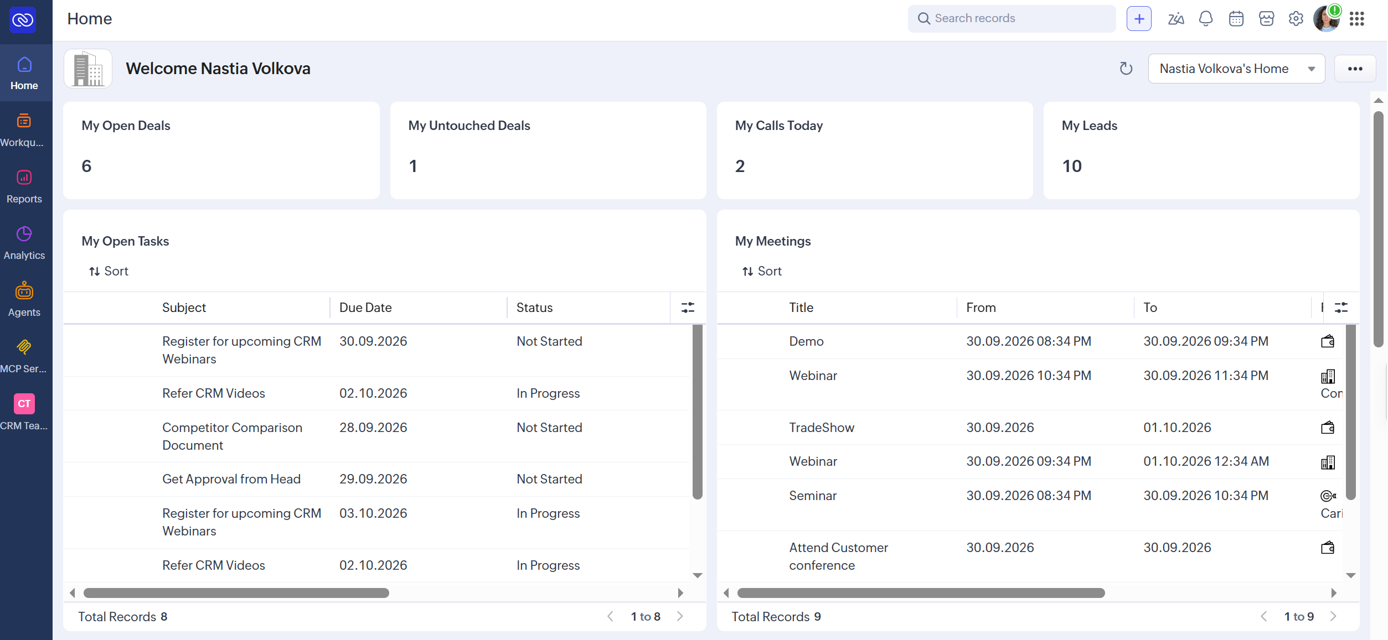Open the marketplace store icon
1388x640 pixels.
click(x=1266, y=19)
